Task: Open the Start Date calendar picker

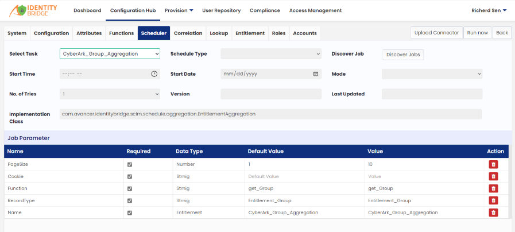Action: pyautogui.click(x=316, y=74)
